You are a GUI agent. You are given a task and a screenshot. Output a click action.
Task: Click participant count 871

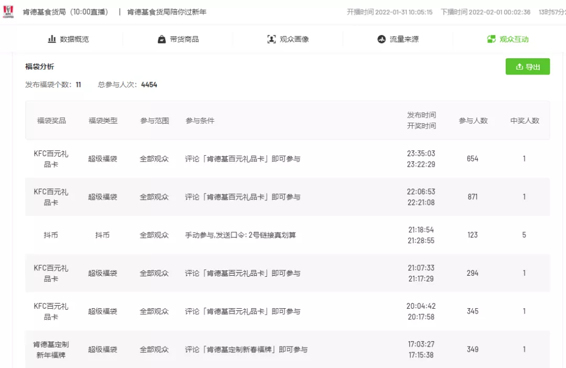click(473, 197)
